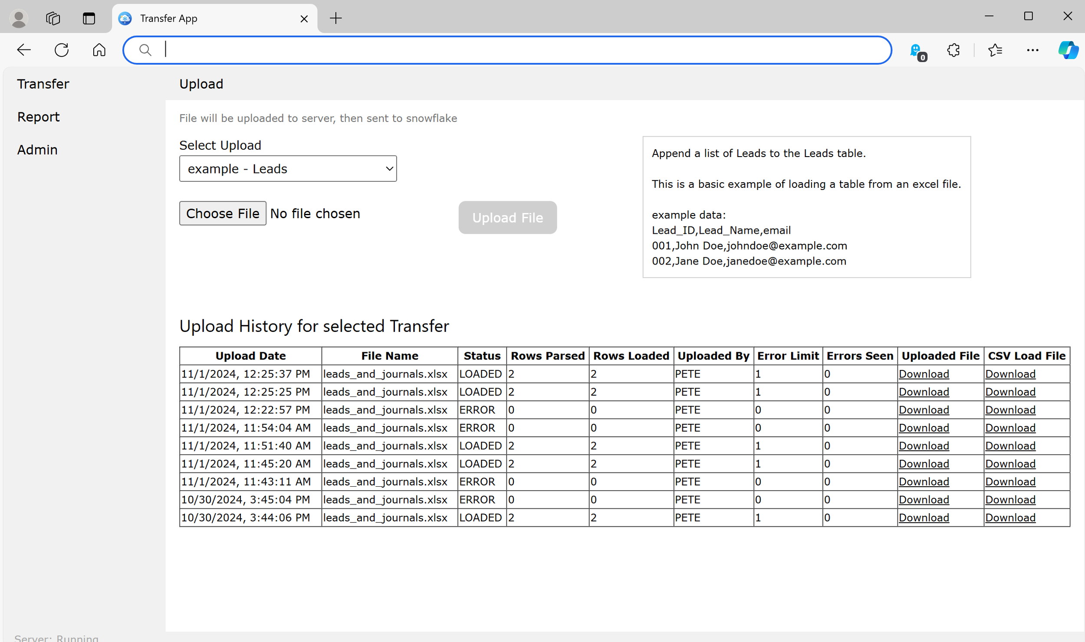The height and width of the screenshot is (642, 1085).
Task: Open the Report section in sidebar
Action: pyautogui.click(x=38, y=117)
